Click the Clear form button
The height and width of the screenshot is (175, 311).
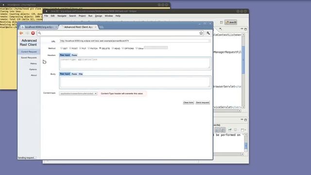point(189,103)
